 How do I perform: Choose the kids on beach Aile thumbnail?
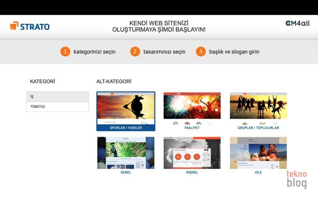258,153
